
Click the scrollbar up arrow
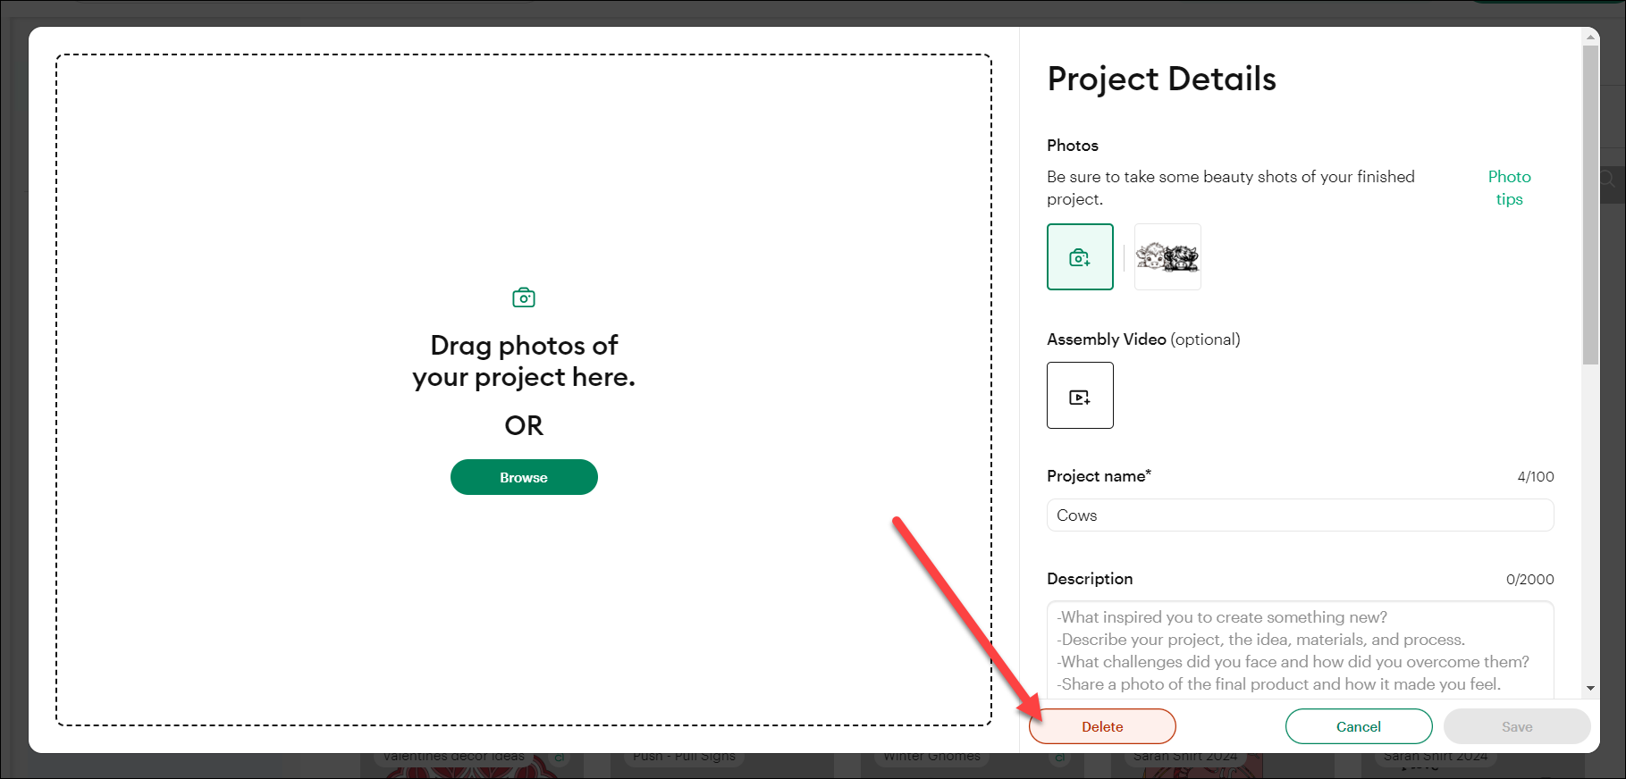tap(1590, 37)
